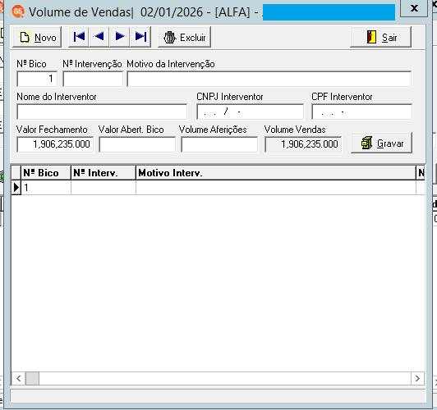Click the horizontal scrollbar thumb
Viewport: 437px width, 410px height.
point(32,379)
